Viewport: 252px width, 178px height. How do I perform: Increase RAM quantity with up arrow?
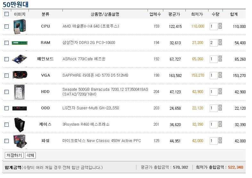pyautogui.click(x=220, y=41)
